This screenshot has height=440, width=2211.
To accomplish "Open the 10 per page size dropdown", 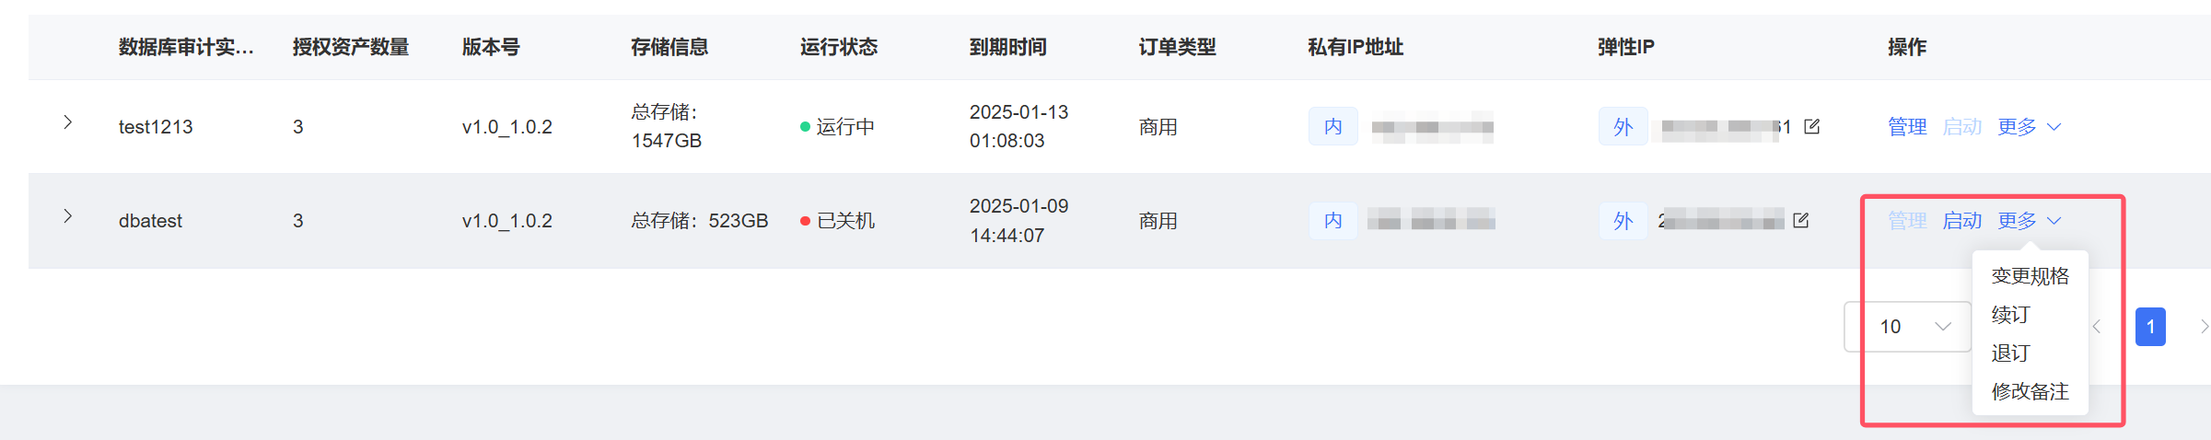I will point(1908,327).
